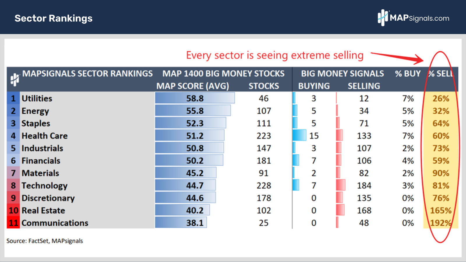This screenshot has width=466, height=262.
Task: Click the Health Care stocks count 223
Action: tap(264, 136)
